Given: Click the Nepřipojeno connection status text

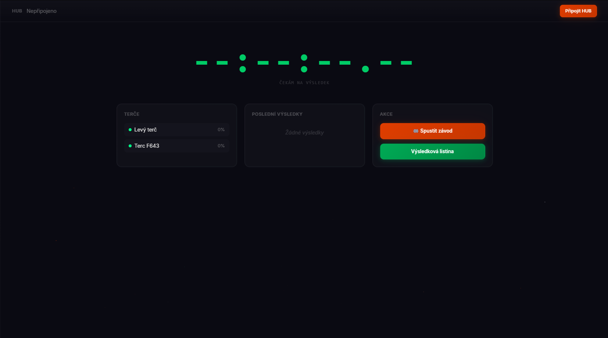Looking at the screenshot, I should [42, 11].
